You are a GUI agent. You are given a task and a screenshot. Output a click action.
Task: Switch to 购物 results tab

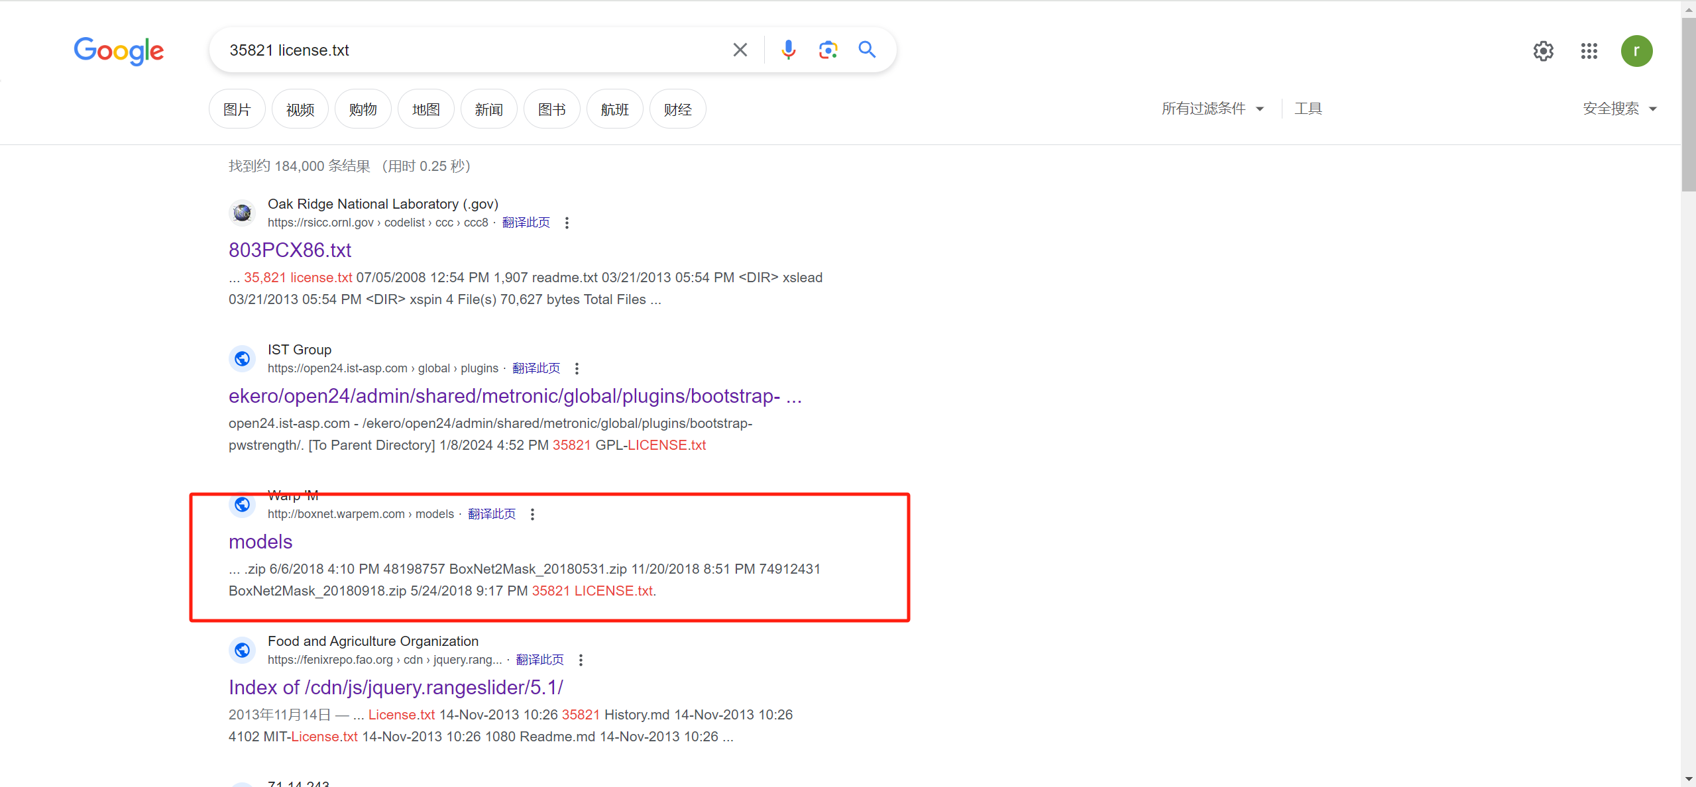pyautogui.click(x=363, y=109)
